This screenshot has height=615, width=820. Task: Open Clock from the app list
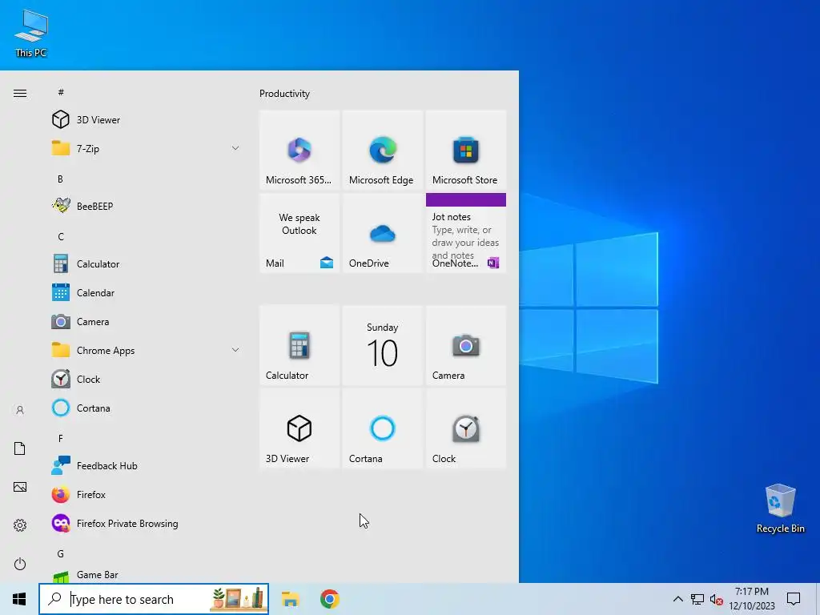(147, 379)
